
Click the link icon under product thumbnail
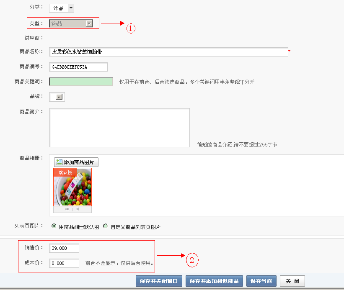(67, 209)
